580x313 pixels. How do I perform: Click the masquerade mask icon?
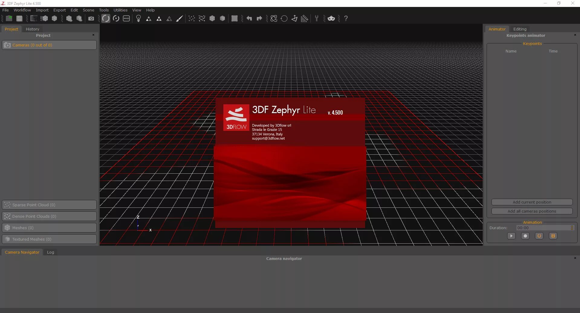point(331,18)
